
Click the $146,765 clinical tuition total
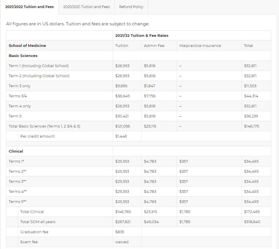tap(123, 212)
